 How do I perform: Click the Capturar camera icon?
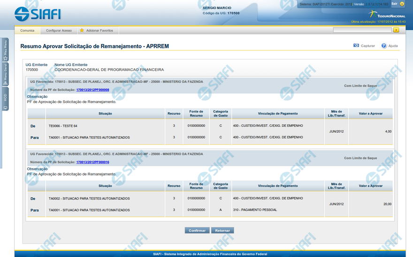click(356, 46)
